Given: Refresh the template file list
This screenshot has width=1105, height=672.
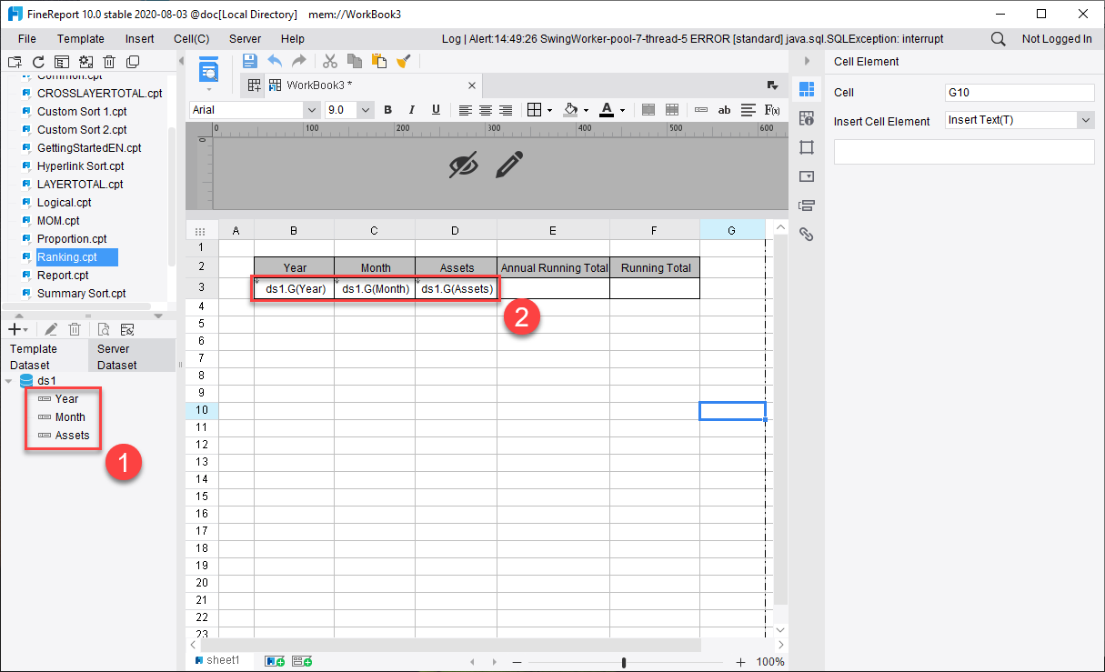Looking at the screenshot, I should [38, 62].
